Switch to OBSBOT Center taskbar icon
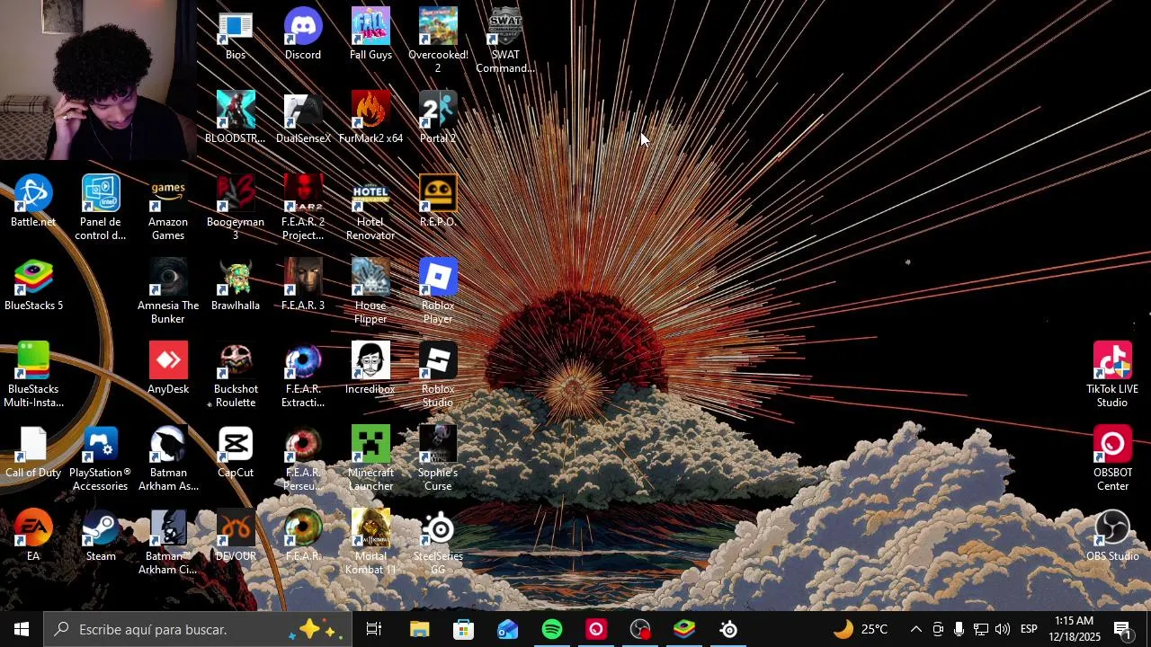Screen dimensions: 1151x647 596,629
